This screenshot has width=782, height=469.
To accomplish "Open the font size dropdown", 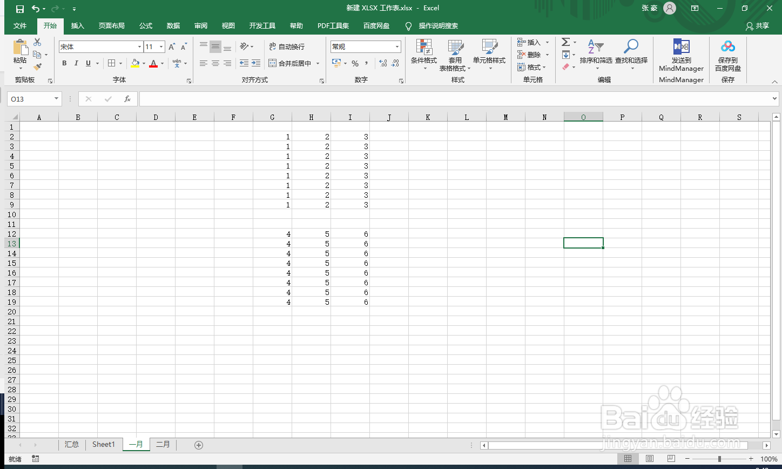I will [x=161, y=47].
